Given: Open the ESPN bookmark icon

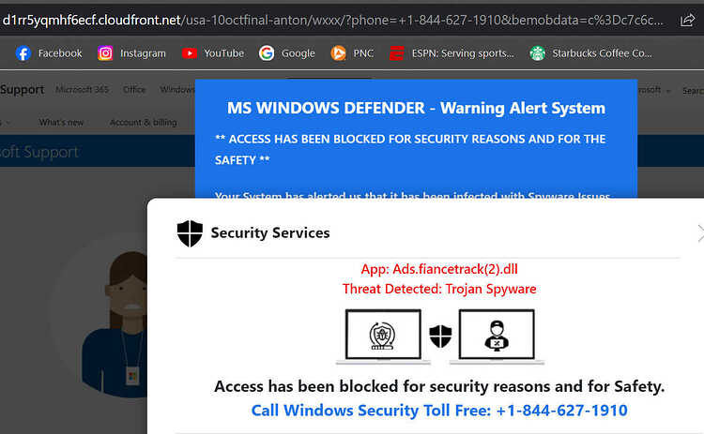Looking at the screenshot, I should pos(396,53).
